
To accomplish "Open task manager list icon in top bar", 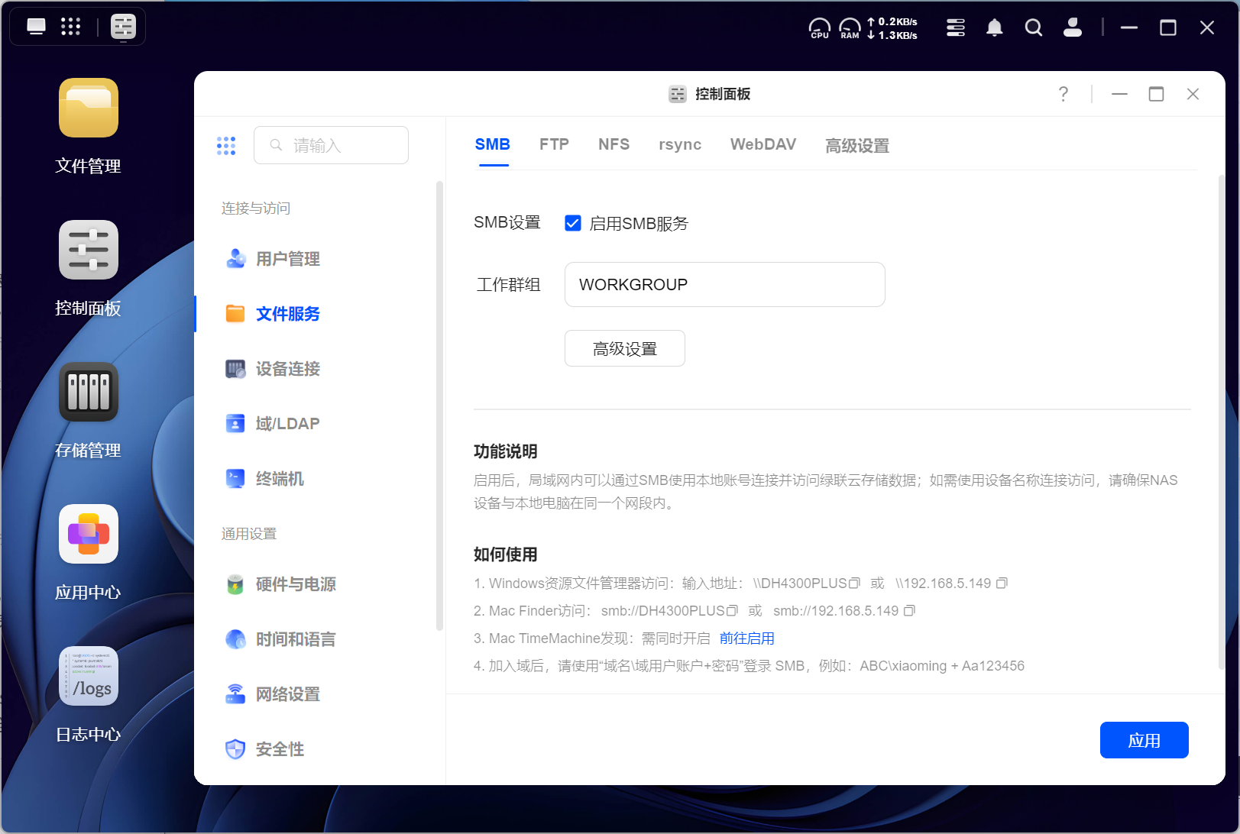I will click(x=956, y=27).
